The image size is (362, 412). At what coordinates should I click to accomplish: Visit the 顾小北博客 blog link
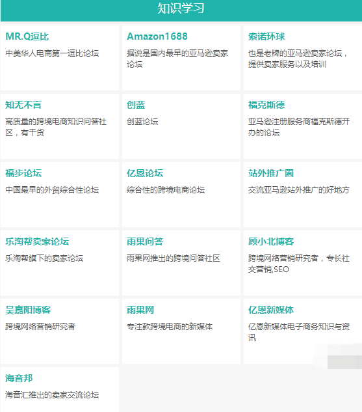[271, 241]
